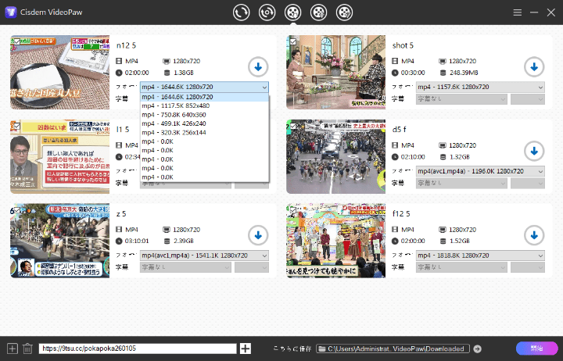Open the first convert tab in the top bar
Image resolution: width=563 pixels, height=361 pixels.
pos(242,13)
